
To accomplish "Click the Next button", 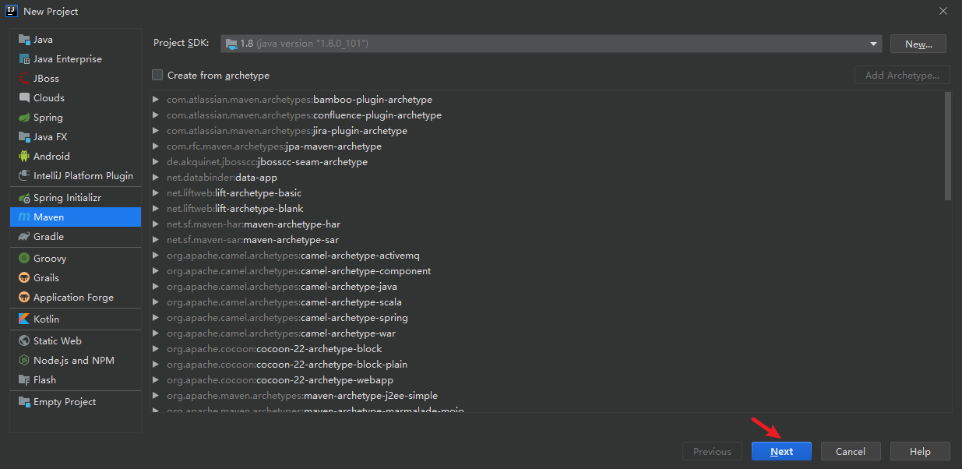I will click(781, 452).
